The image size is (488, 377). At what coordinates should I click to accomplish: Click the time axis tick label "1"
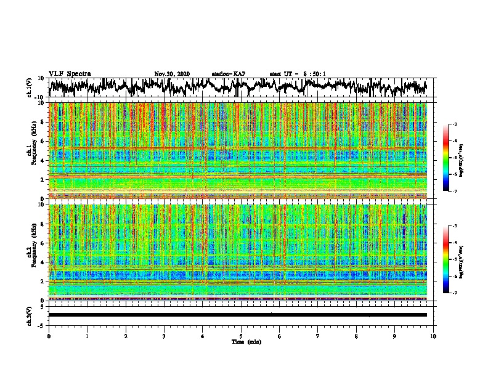click(87, 336)
